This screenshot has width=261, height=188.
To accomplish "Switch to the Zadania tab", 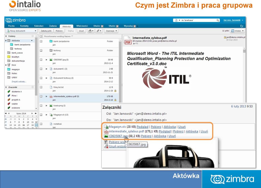I will click(x=53, y=26).
